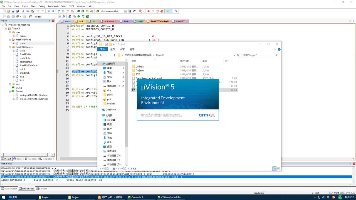Click the Open file toolbar icon
356x200 pixels.
pyautogui.click(x=8, y=11)
